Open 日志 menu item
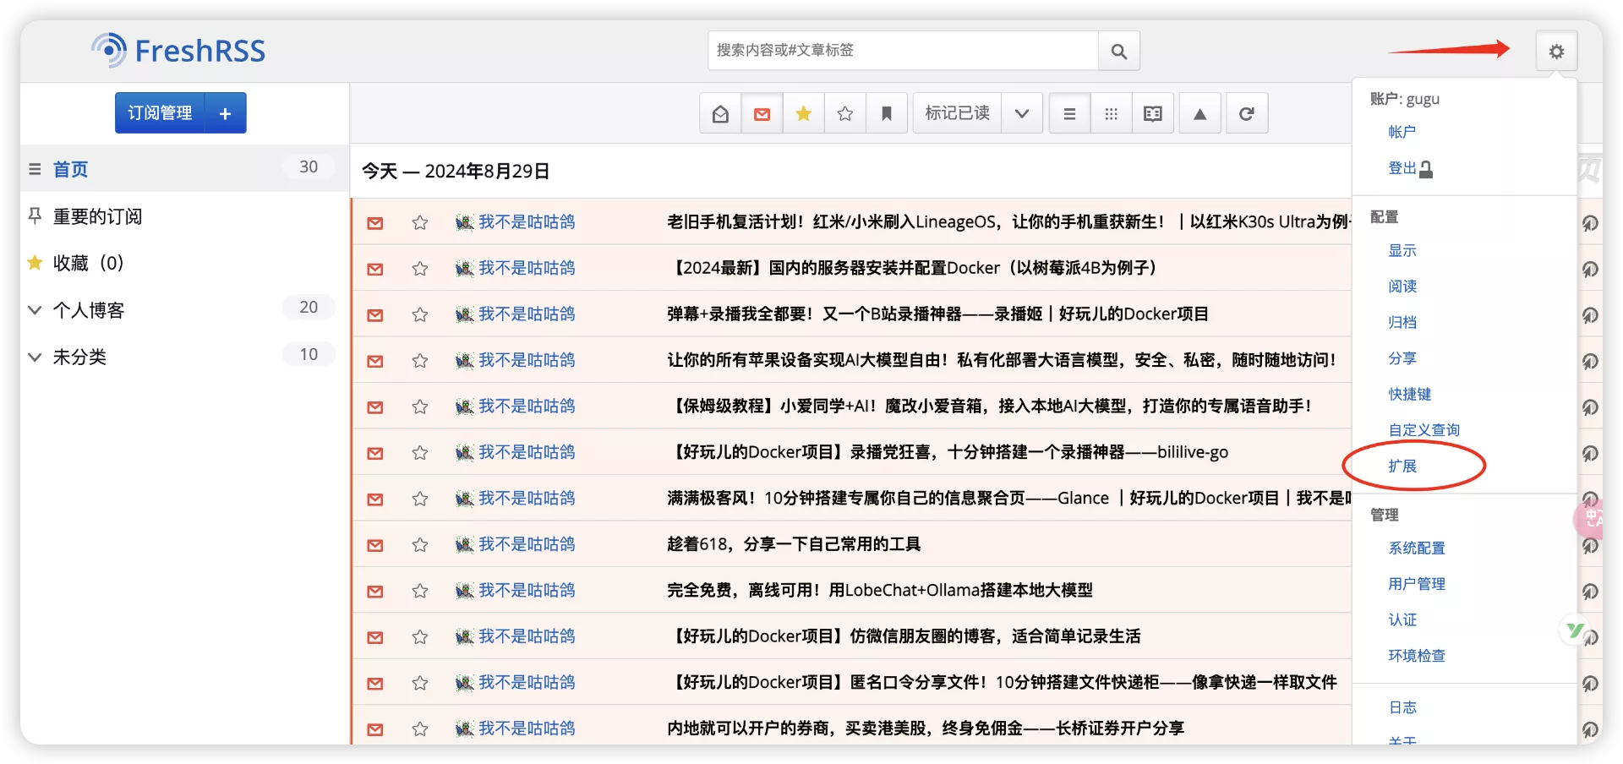Viewport: 1623px width, 764px height. (x=1402, y=707)
